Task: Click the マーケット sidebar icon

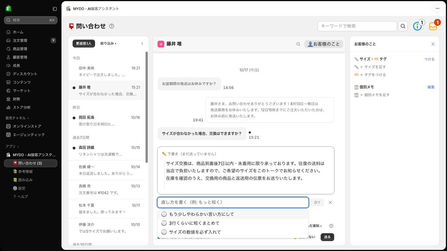Action: pyautogui.click(x=8, y=91)
